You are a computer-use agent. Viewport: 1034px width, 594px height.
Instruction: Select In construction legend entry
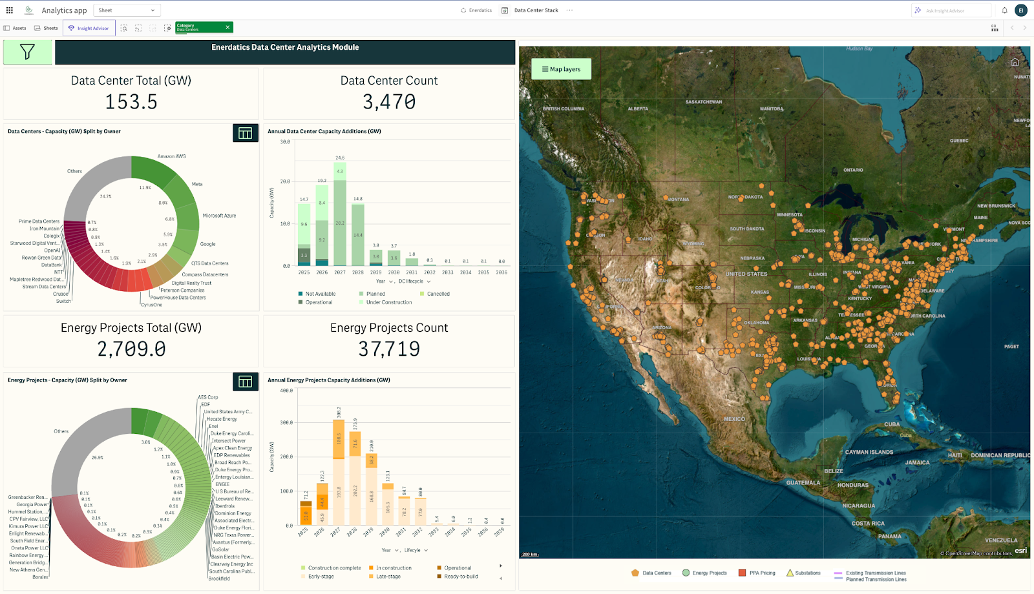(390, 568)
